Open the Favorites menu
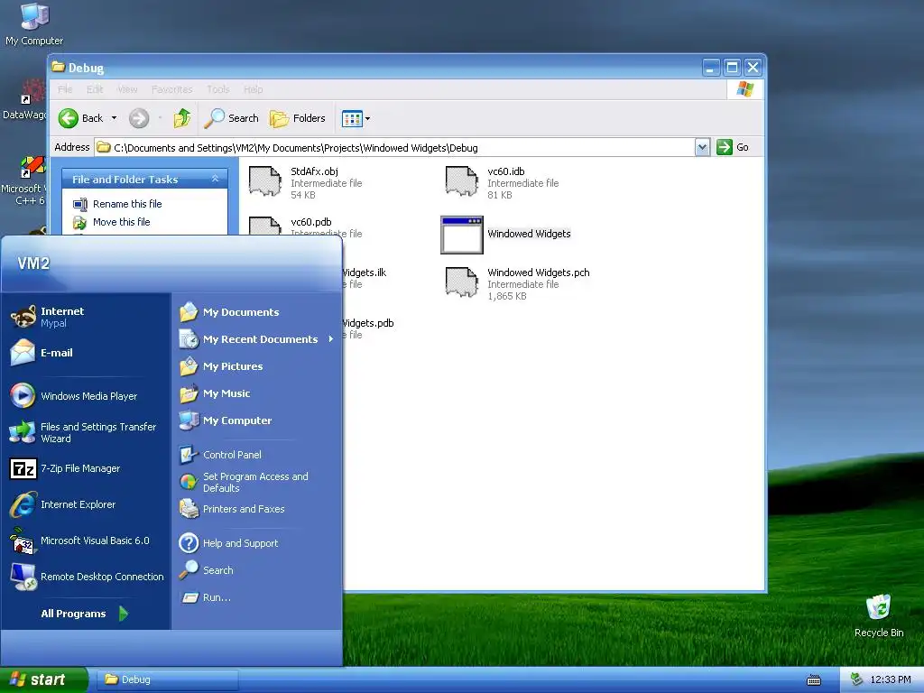 (x=171, y=89)
